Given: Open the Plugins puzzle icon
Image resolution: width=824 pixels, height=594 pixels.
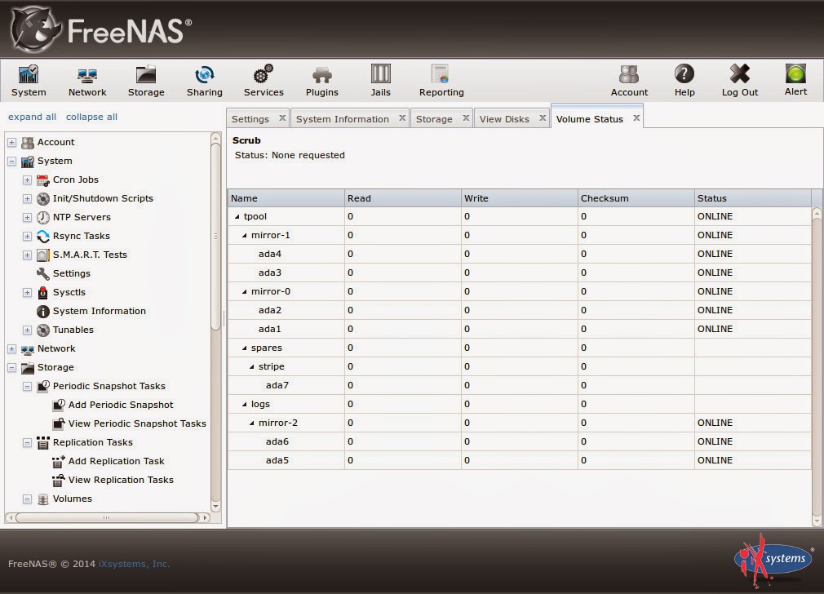Looking at the screenshot, I should pos(322,75).
